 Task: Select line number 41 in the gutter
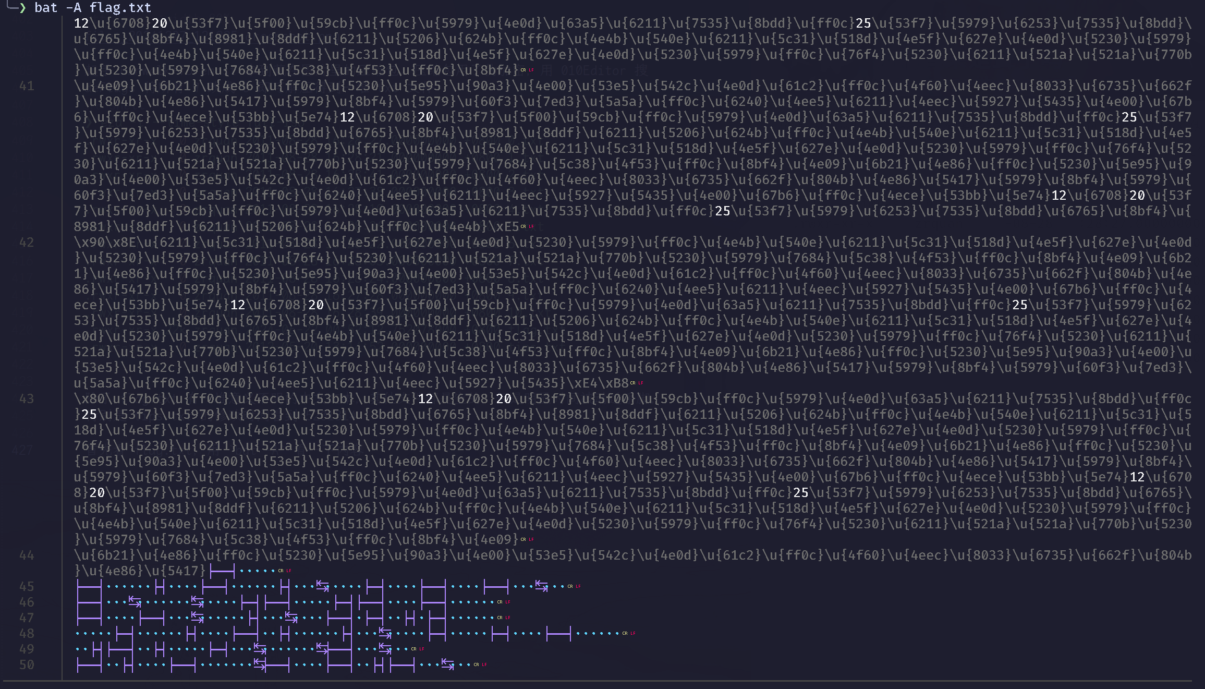27,86
